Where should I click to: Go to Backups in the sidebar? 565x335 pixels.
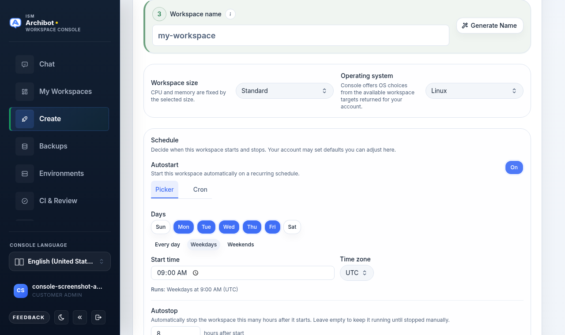coord(59,146)
